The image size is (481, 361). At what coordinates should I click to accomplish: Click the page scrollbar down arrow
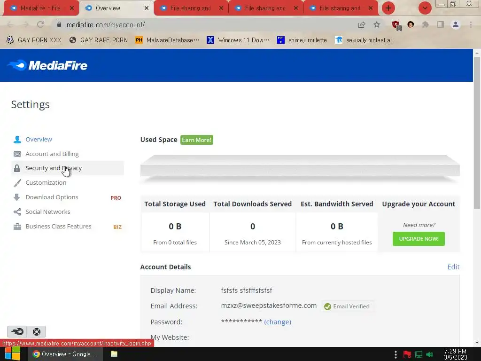pyautogui.click(x=477, y=343)
